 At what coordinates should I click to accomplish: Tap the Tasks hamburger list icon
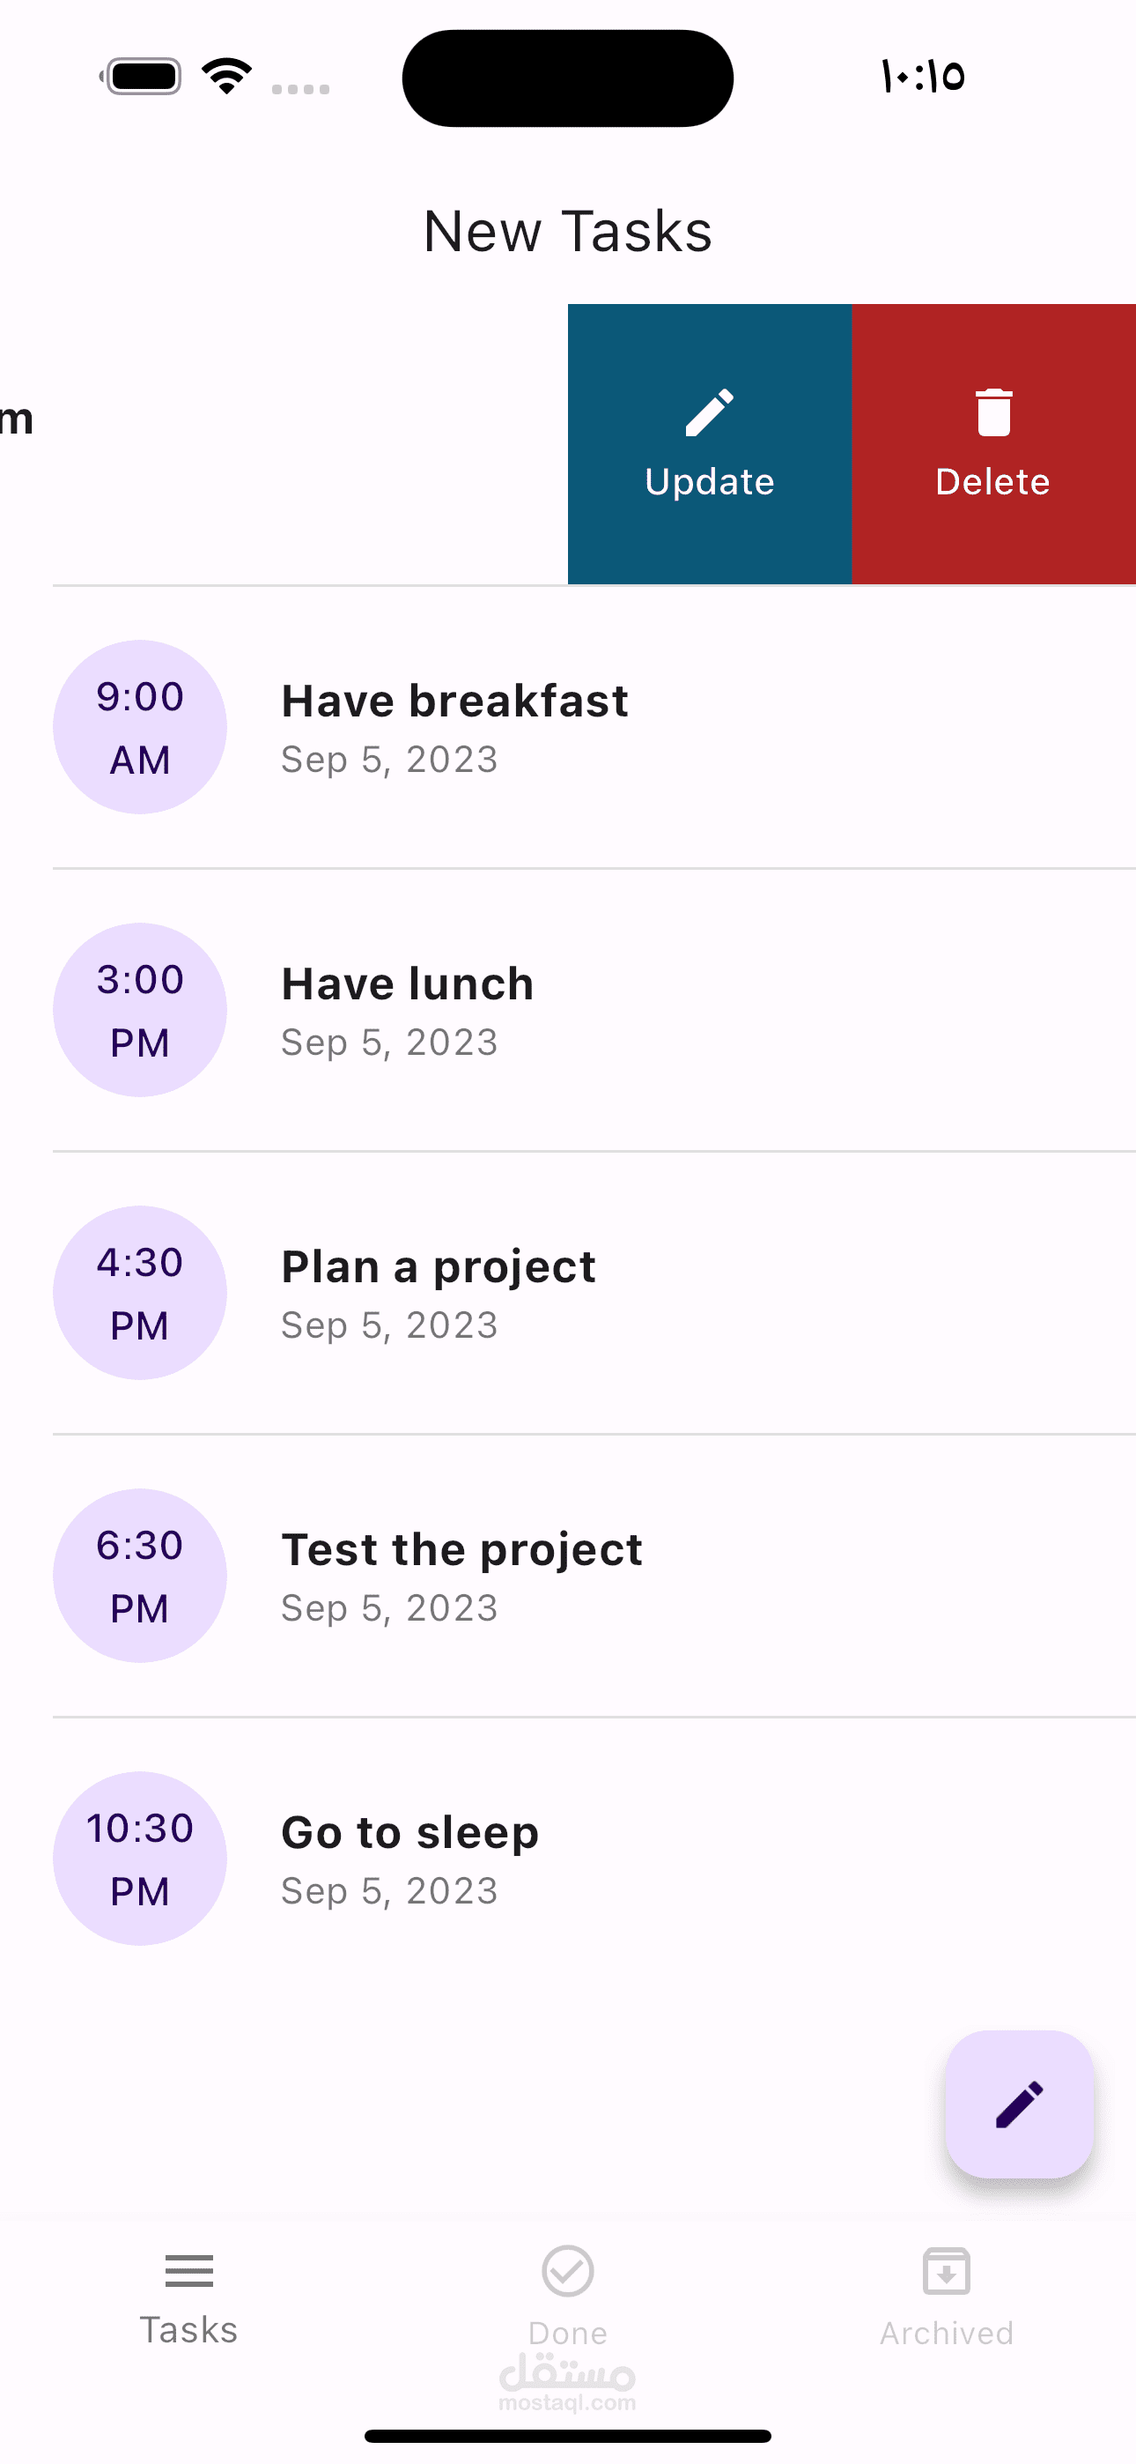pos(189,2271)
